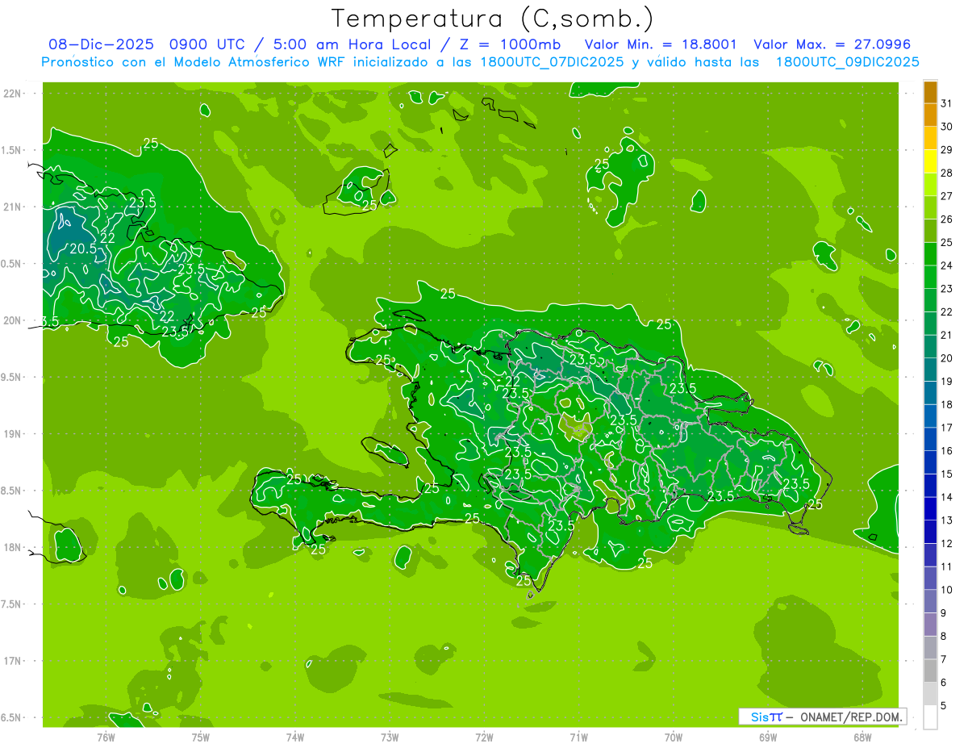
Task: Click the title 'Temperatura (C,somb.)'
Action: point(492,19)
